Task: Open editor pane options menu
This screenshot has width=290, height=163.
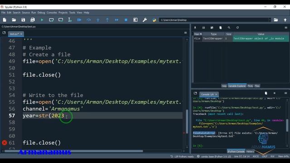Action: [185, 33]
